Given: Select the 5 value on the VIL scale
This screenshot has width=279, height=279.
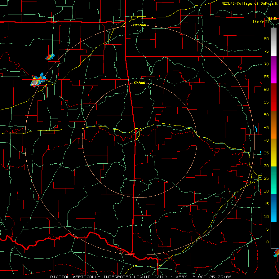Looking at the screenshot, I should (268, 229).
